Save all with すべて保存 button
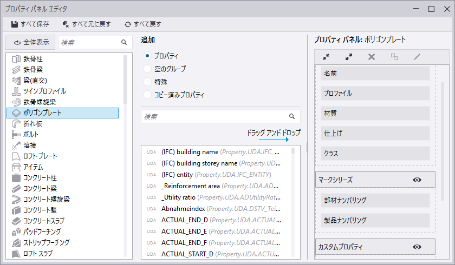The image size is (455, 265). pos(30,24)
